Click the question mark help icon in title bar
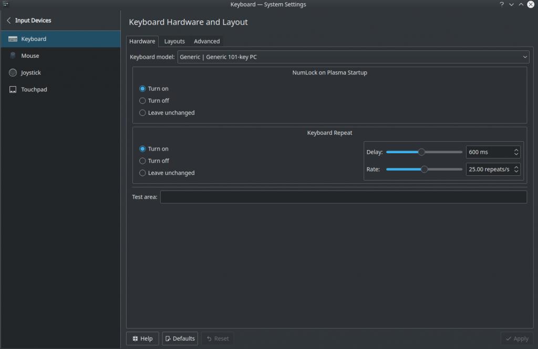The width and height of the screenshot is (538, 349). (502, 5)
